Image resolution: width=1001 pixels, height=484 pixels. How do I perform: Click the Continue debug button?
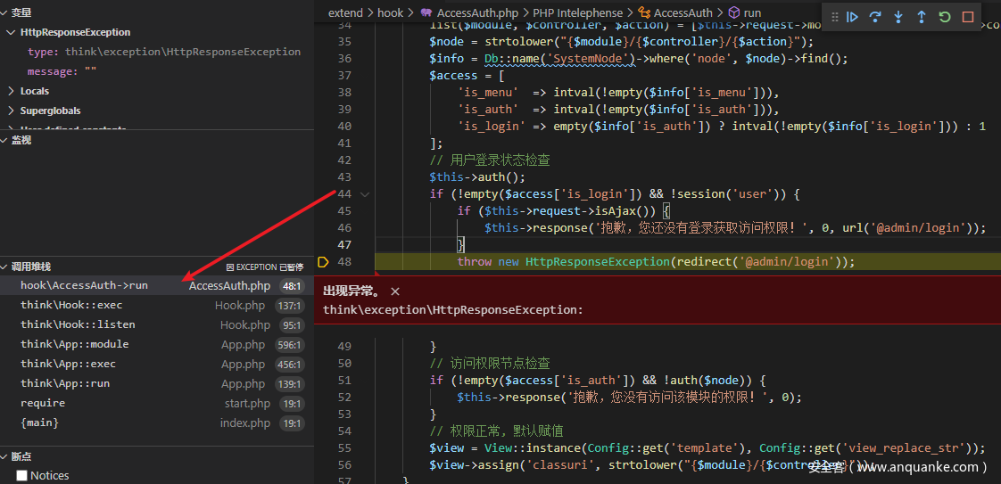(x=852, y=17)
